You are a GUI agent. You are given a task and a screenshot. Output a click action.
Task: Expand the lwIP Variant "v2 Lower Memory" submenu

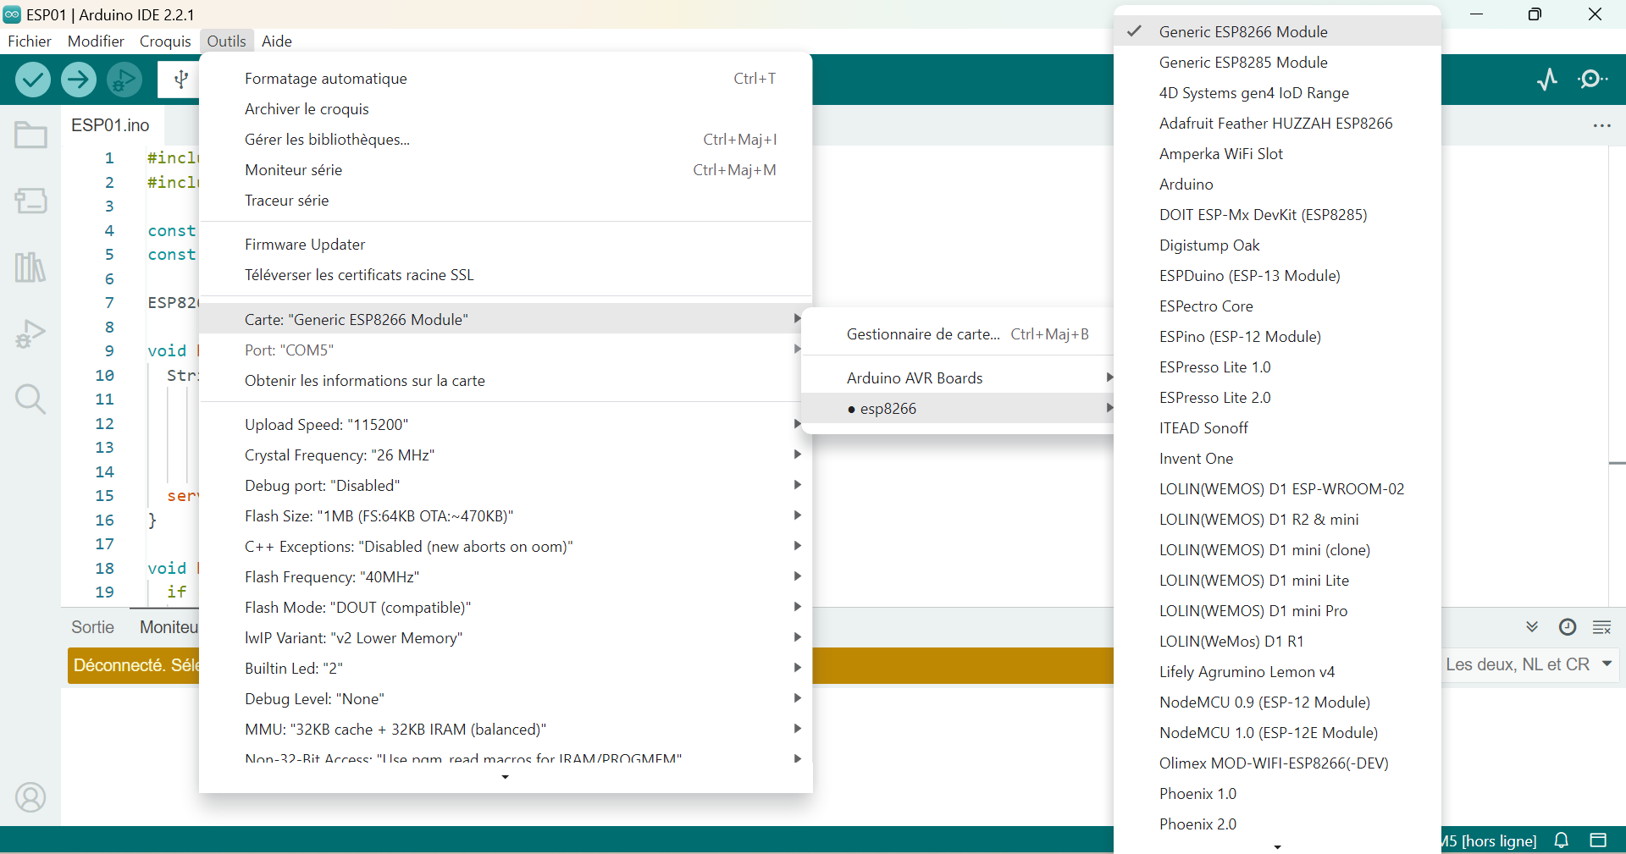[x=506, y=638]
